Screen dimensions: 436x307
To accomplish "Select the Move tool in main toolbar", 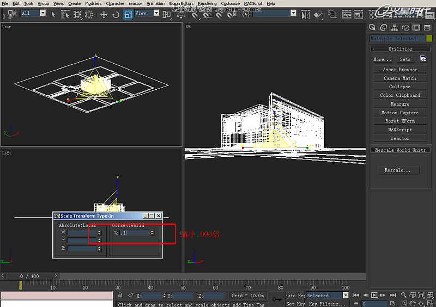I will 104,14.
